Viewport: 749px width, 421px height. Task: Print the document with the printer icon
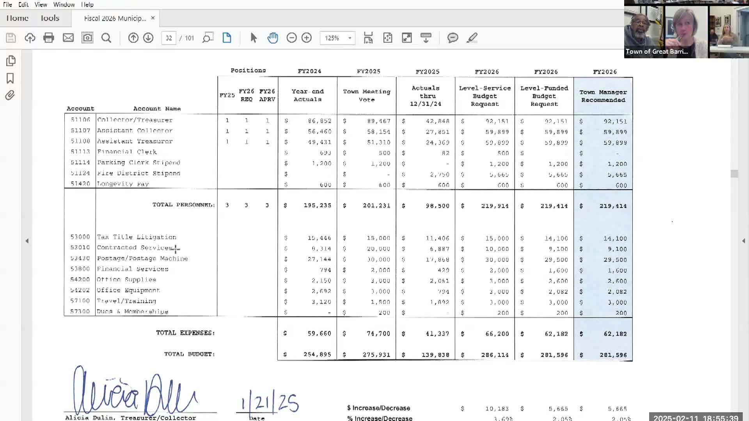tap(49, 38)
